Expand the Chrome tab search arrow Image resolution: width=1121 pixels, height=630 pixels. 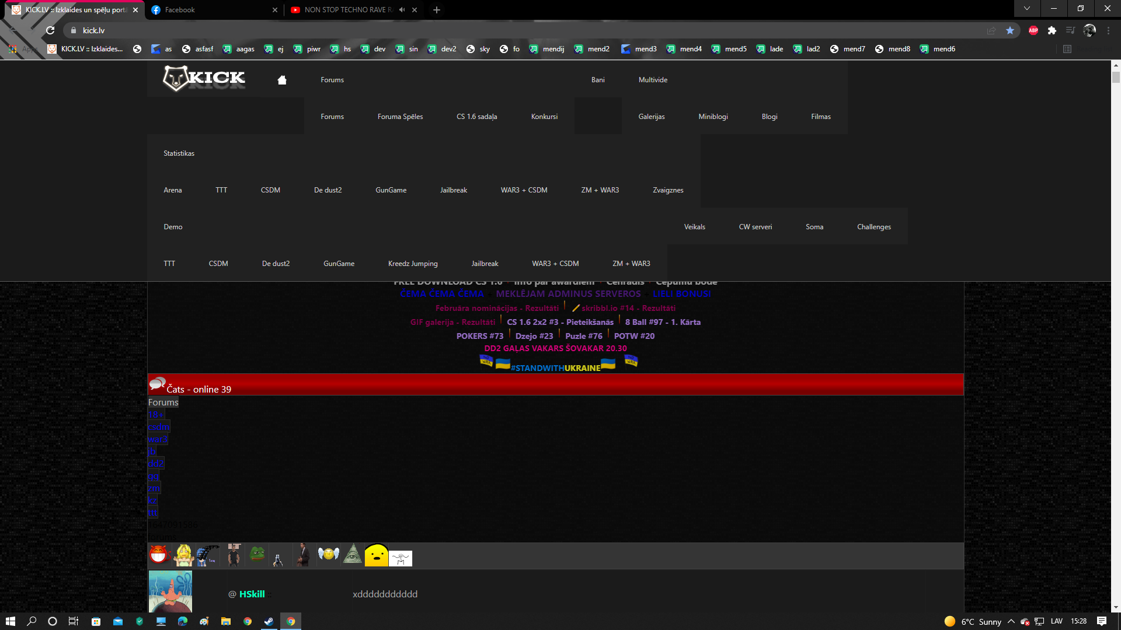tap(1027, 9)
